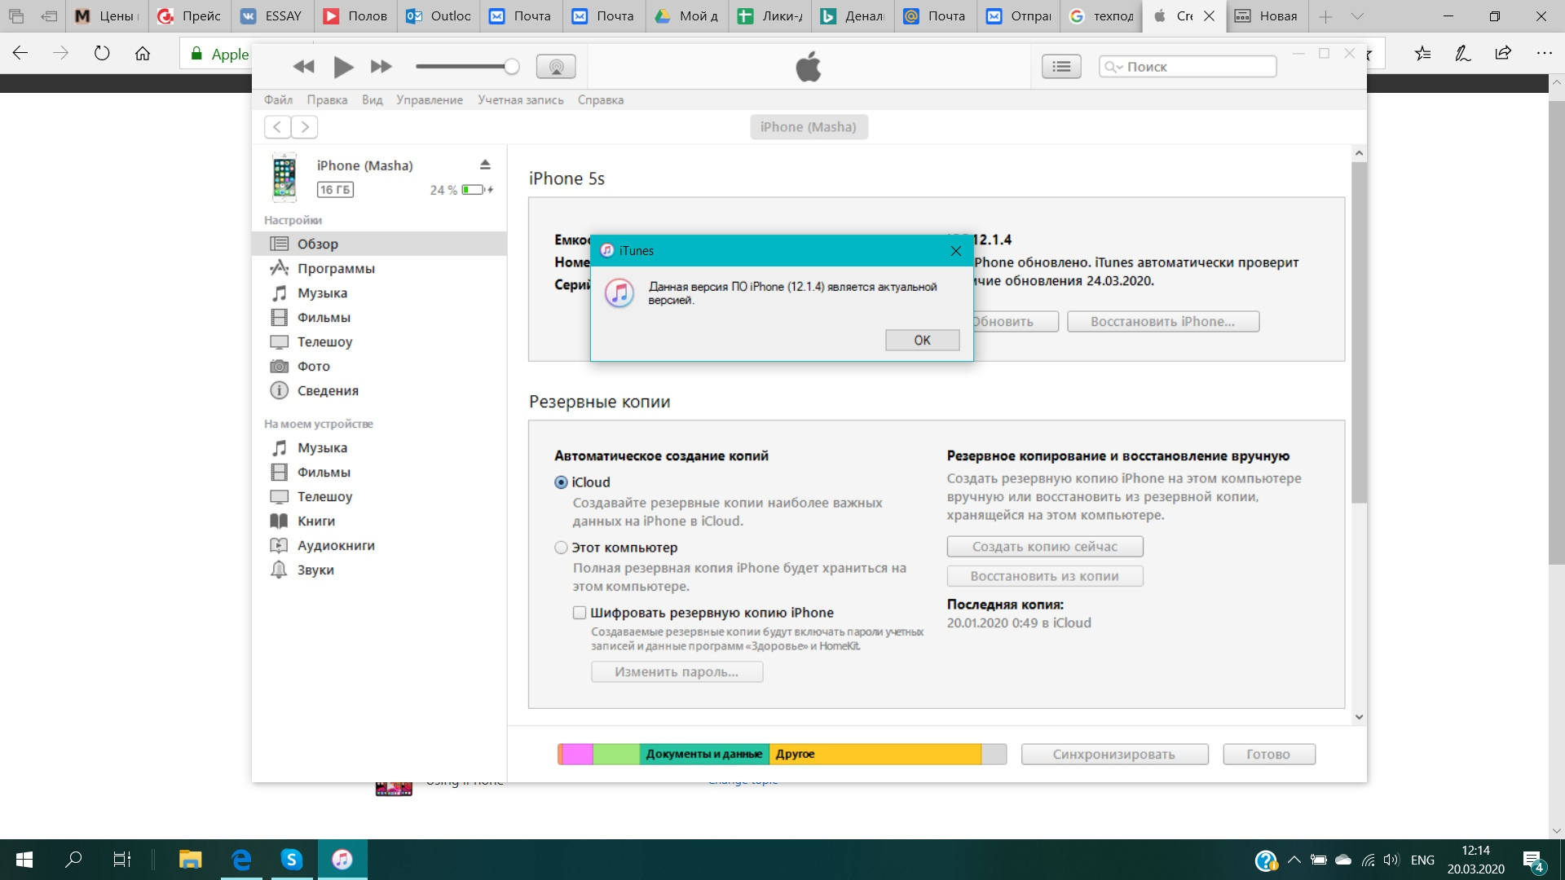The width and height of the screenshot is (1565, 880).
Task: Click the play button in iTunes
Action: click(x=343, y=67)
